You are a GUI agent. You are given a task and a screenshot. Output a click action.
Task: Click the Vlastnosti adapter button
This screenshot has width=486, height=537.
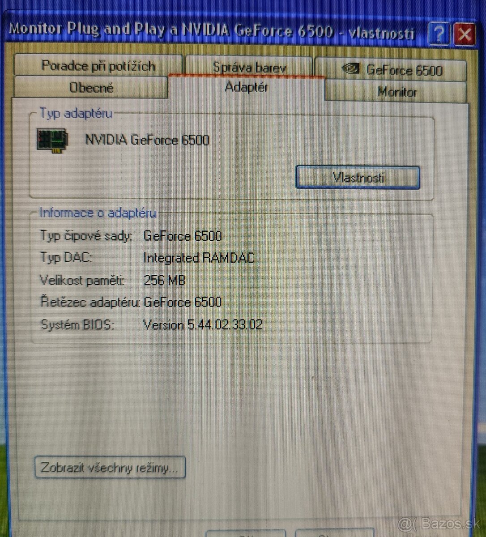tap(358, 178)
